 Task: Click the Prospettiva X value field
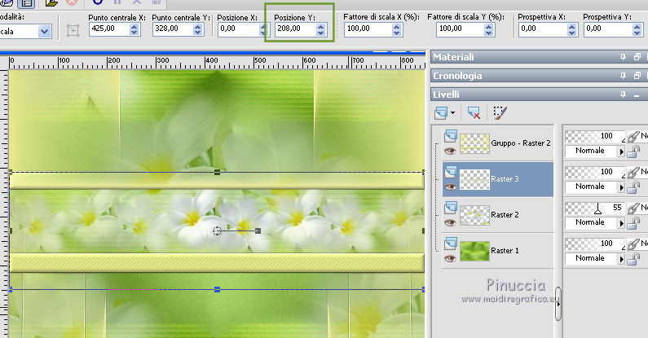click(x=543, y=29)
